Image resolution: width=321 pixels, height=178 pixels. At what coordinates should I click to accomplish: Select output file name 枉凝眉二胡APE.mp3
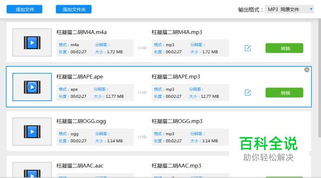point(176,77)
